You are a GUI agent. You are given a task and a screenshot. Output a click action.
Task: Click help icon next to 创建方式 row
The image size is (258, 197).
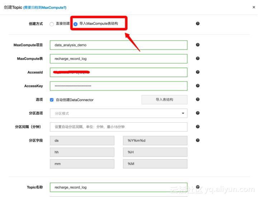pyautogui.click(x=197, y=24)
